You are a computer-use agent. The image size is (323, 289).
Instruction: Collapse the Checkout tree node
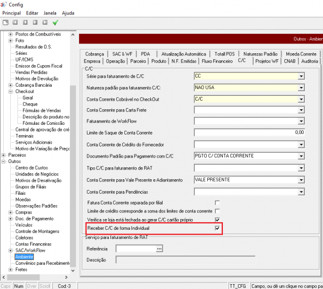[11, 92]
